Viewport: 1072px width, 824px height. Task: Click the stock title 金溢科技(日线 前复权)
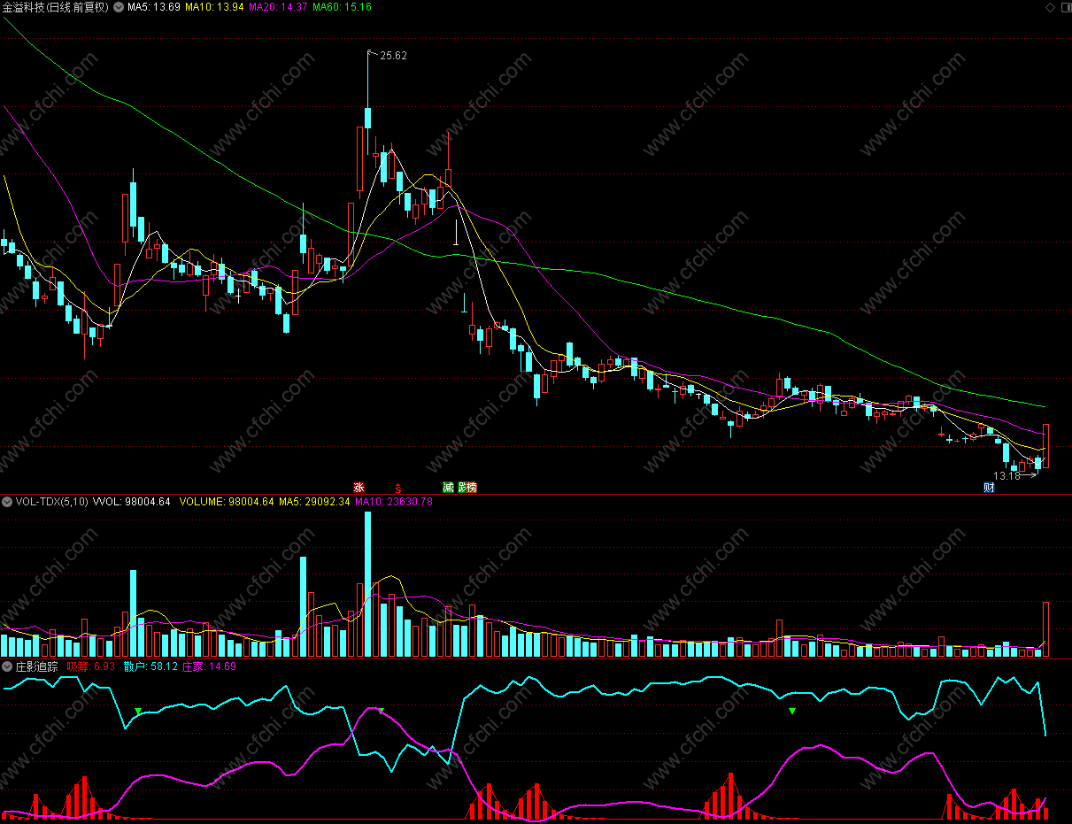tap(56, 7)
